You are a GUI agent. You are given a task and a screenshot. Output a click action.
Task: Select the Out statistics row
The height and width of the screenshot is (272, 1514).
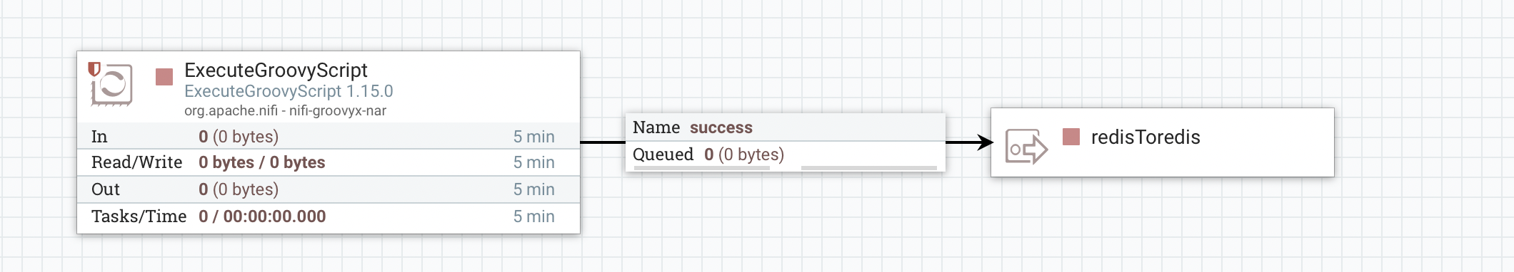pyautogui.click(x=329, y=189)
